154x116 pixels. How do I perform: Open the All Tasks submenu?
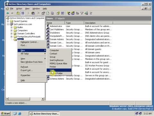32,53
